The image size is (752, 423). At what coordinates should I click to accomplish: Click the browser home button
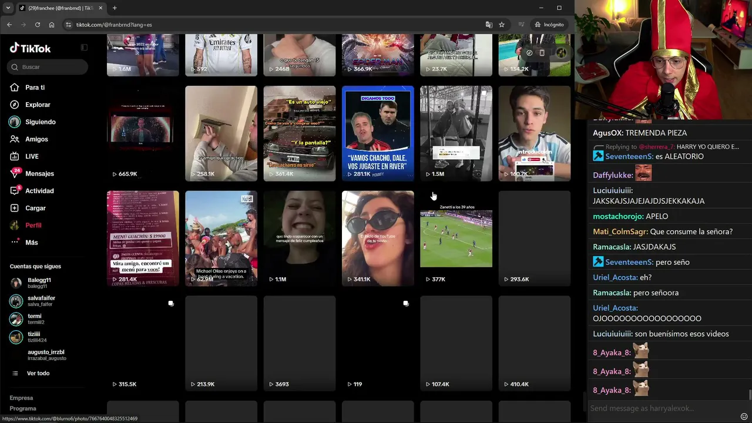pyautogui.click(x=52, y=25)
